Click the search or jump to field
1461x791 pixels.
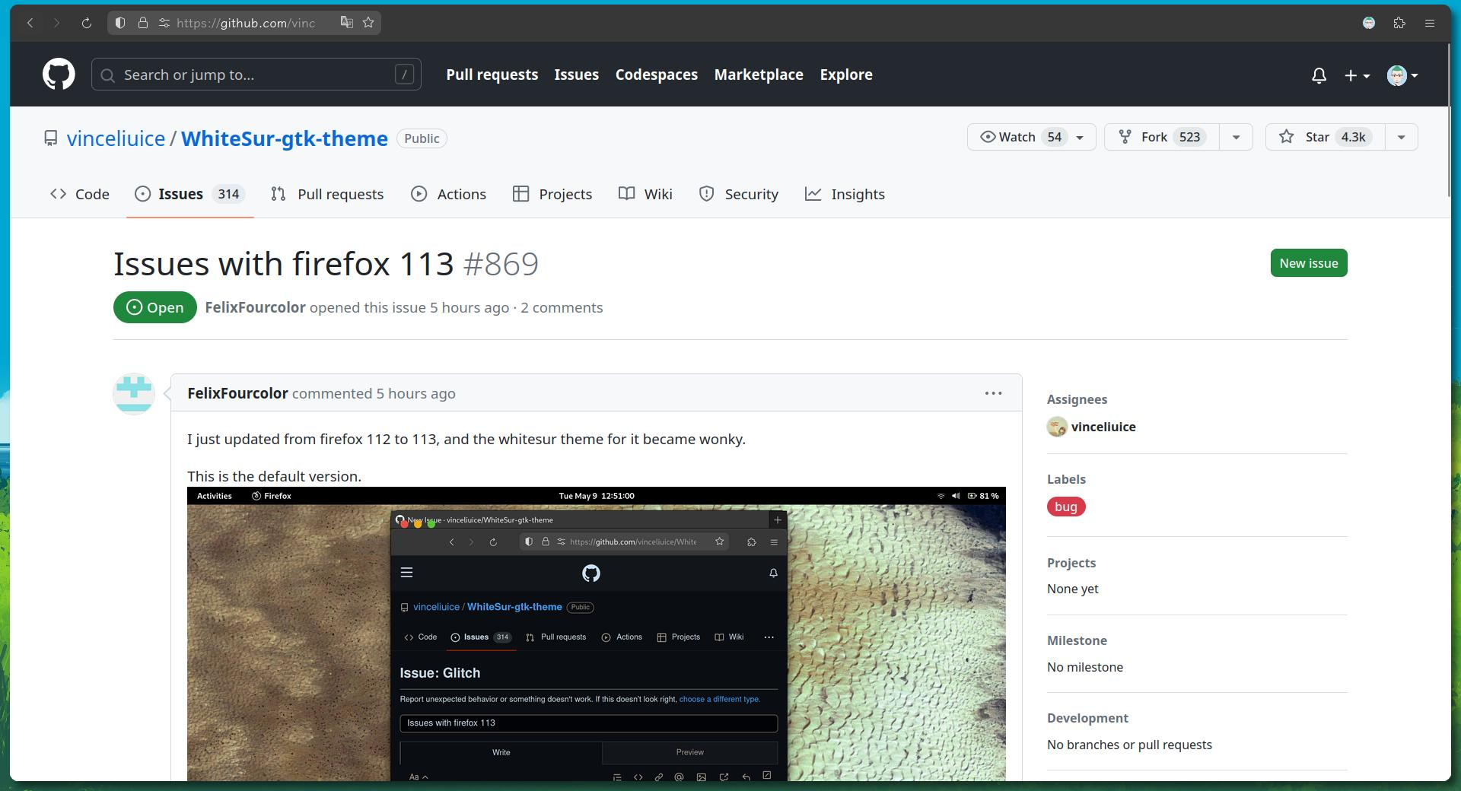click(256, 74)
